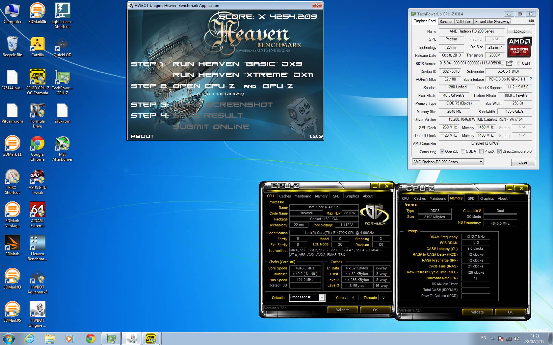Click the GPU-Z screenshot camera icon
This screenshot has height=345, width=553.
pos(531,21)
